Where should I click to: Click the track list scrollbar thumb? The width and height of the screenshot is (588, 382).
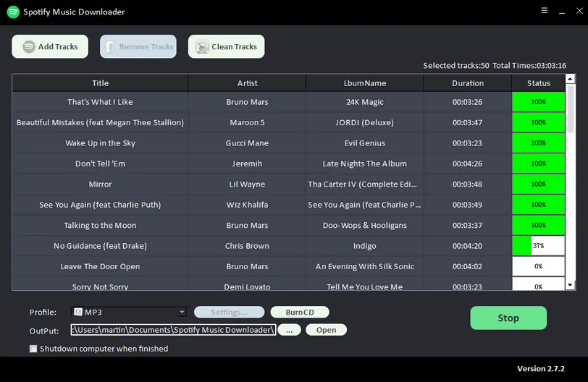pyautogui.click(x=570, y=109)
